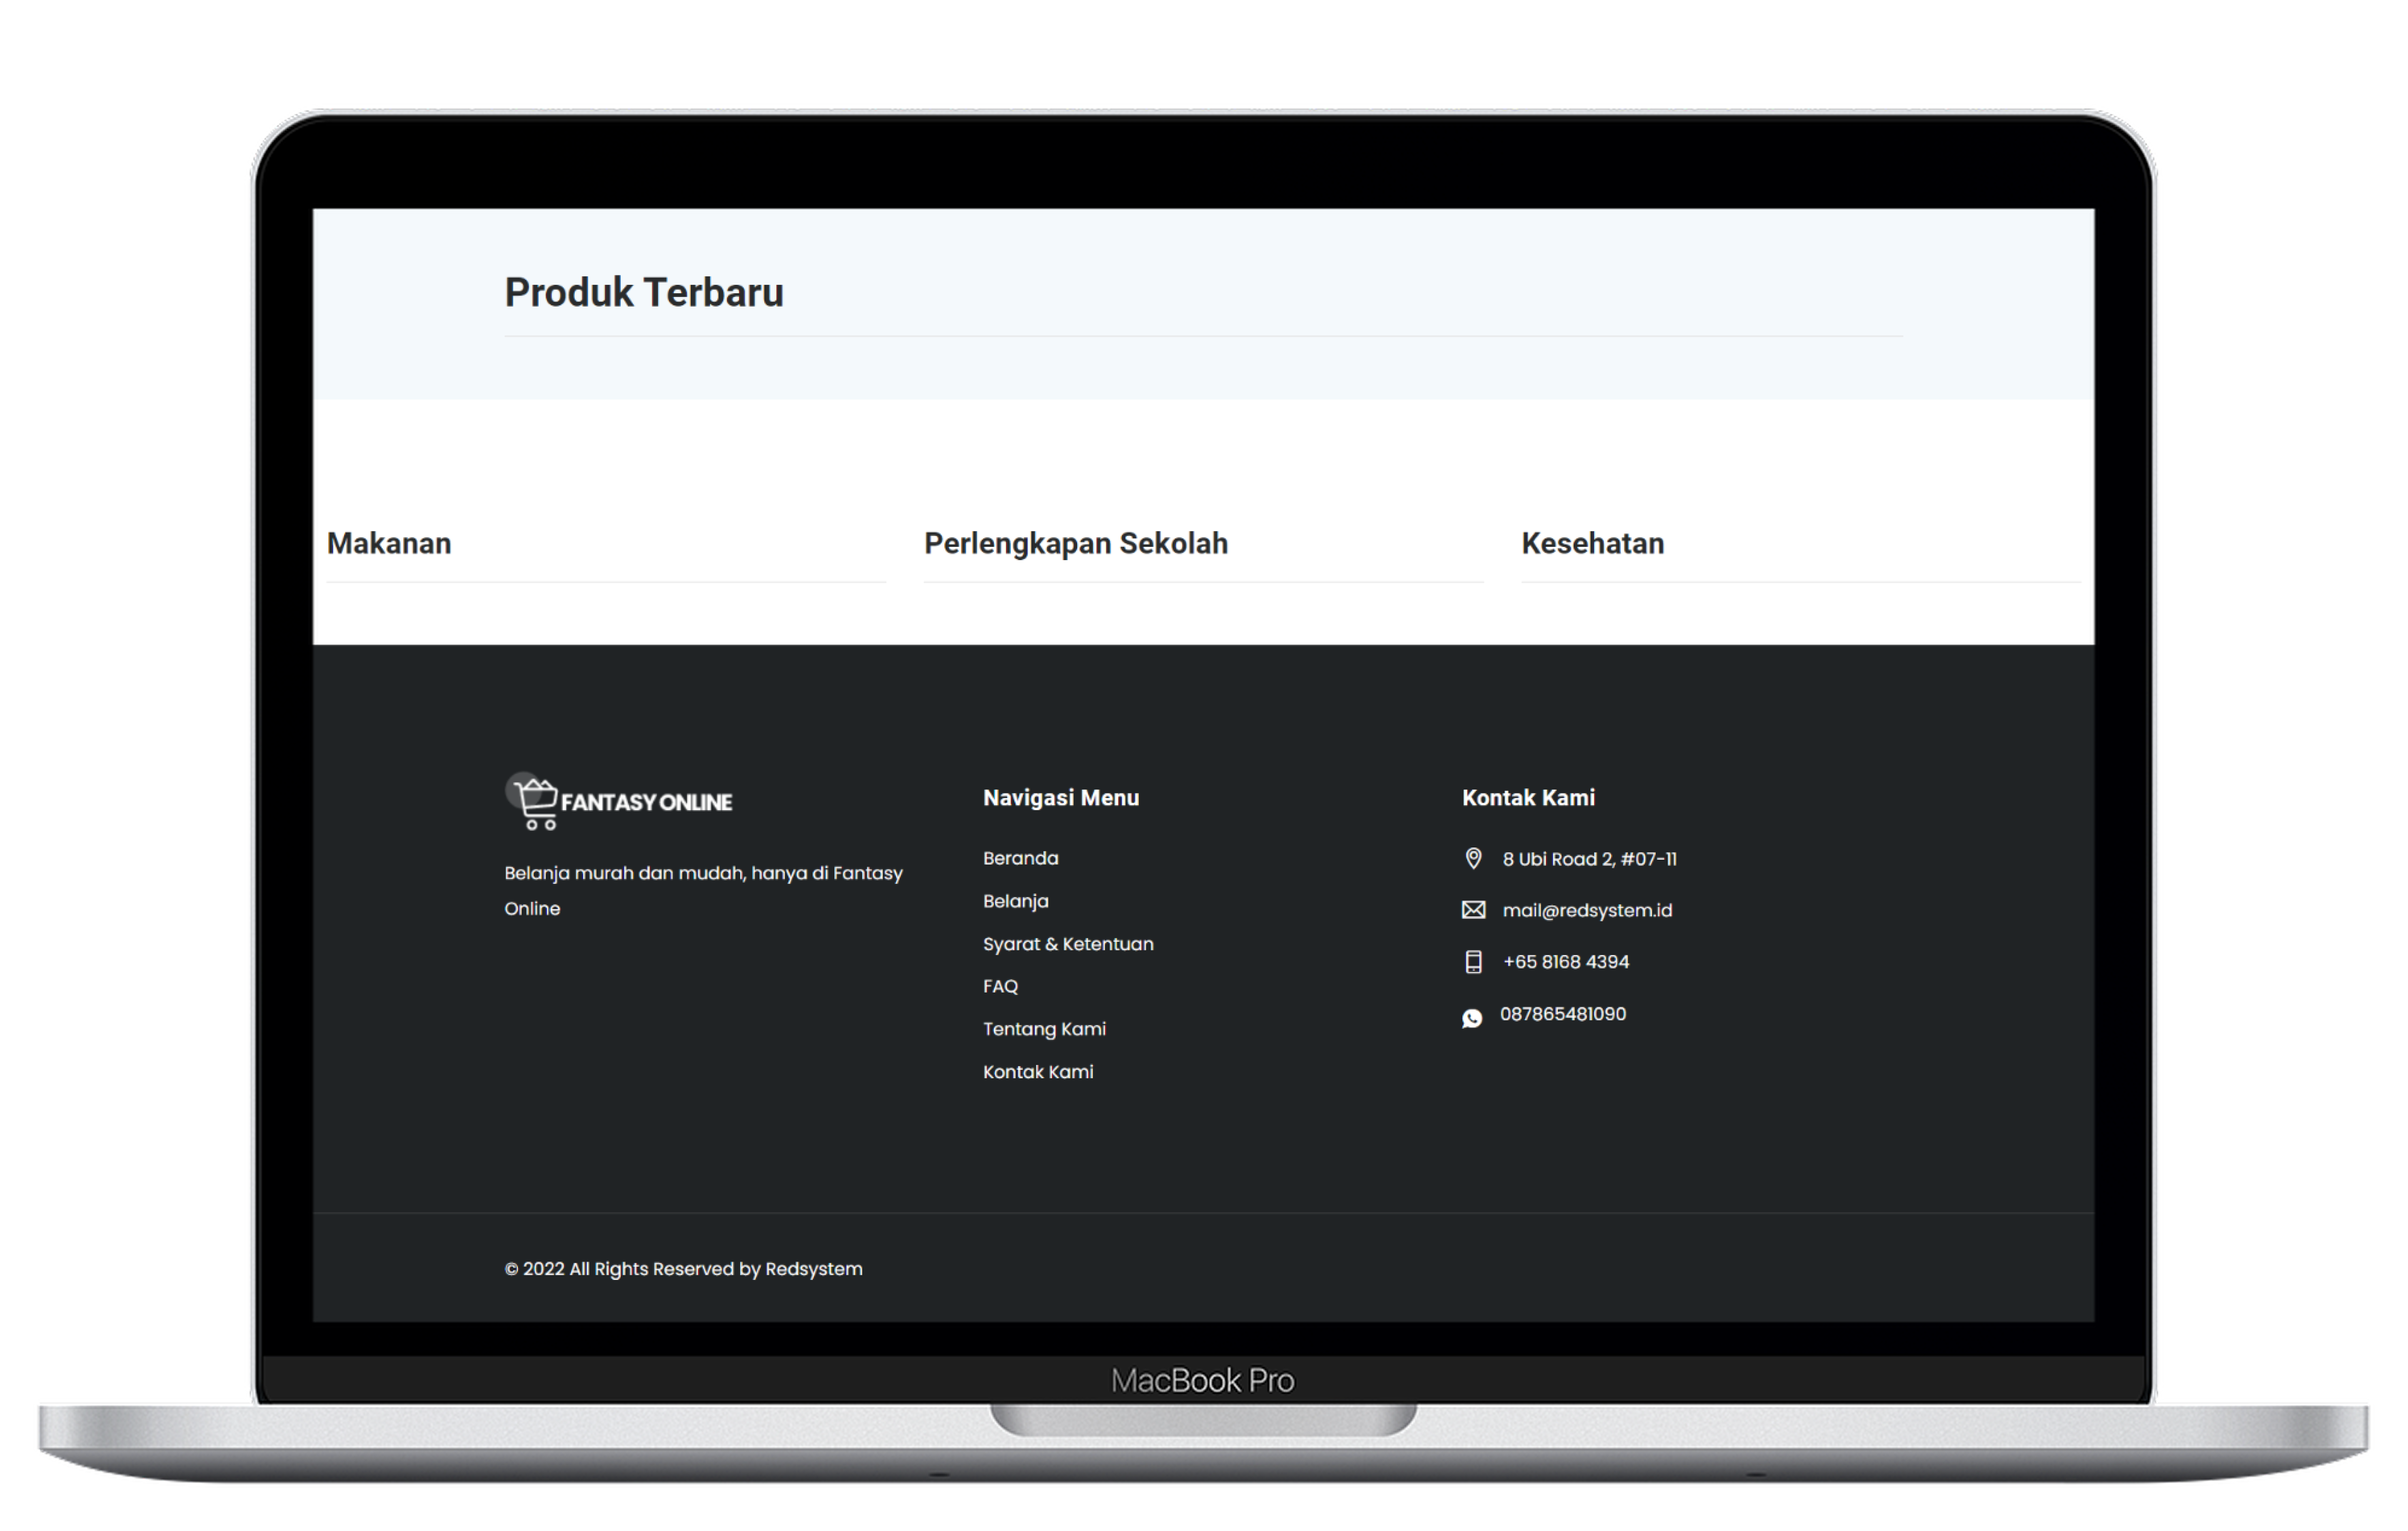2408x1531 pixels.
Task: Click the Kontak Kami column heading
Action: pyautogui.click(x=1528, y=798)
